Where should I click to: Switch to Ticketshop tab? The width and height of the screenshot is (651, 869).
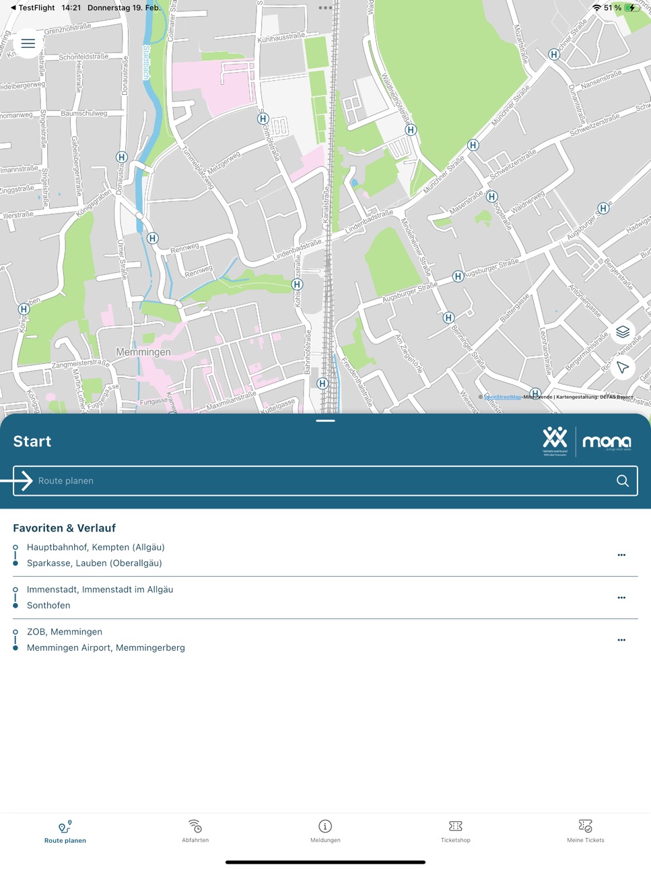[x=456, y=831]
